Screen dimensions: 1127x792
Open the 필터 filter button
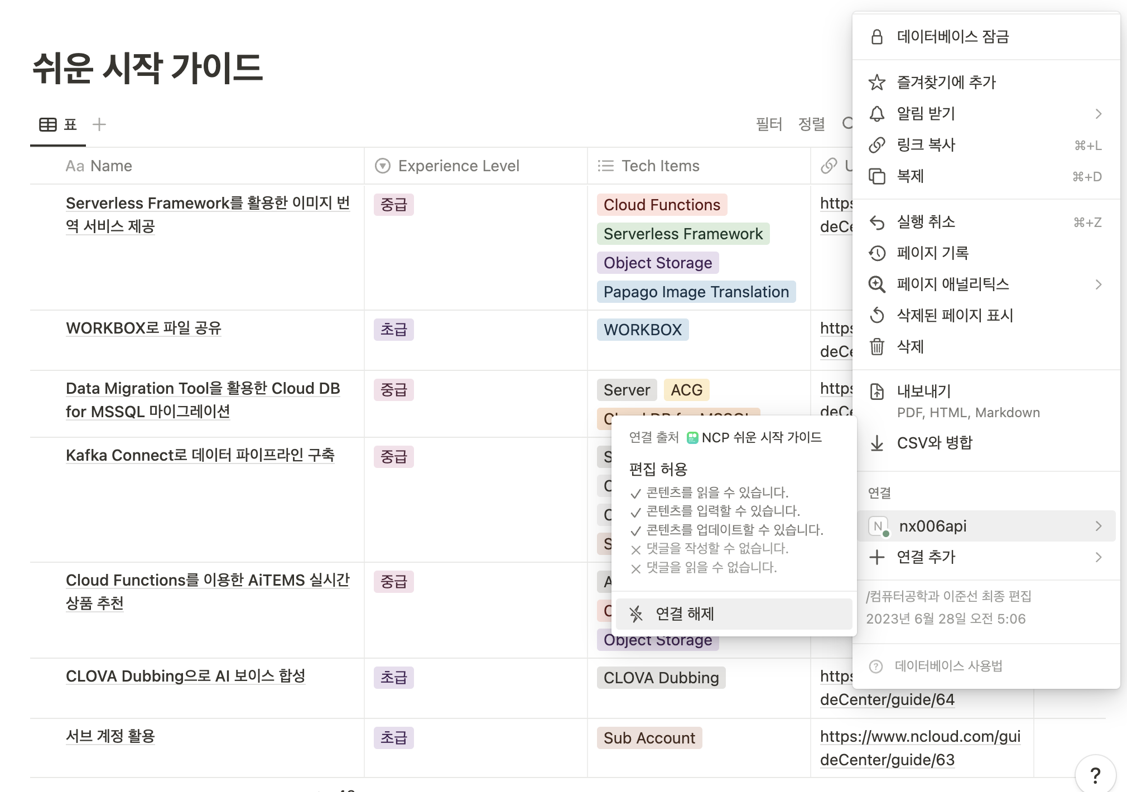click(769, 124)
